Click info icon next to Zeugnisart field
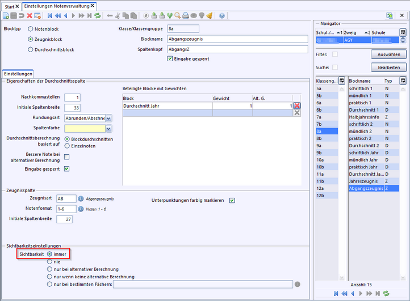Image resolution: width=410 pixels, height=301 pixels. point(81,198)
